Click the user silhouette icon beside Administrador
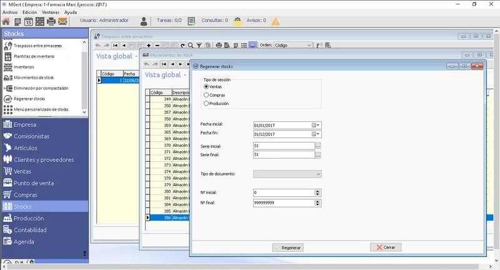500x270 pixels. pyautogui.click(x=144, y=21)
